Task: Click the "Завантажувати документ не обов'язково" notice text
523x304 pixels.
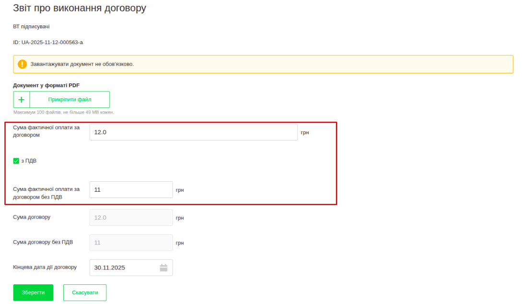Action: (82, 64)
